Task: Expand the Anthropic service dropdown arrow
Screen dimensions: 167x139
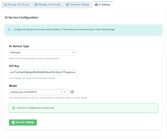Action: click(73, 53)
